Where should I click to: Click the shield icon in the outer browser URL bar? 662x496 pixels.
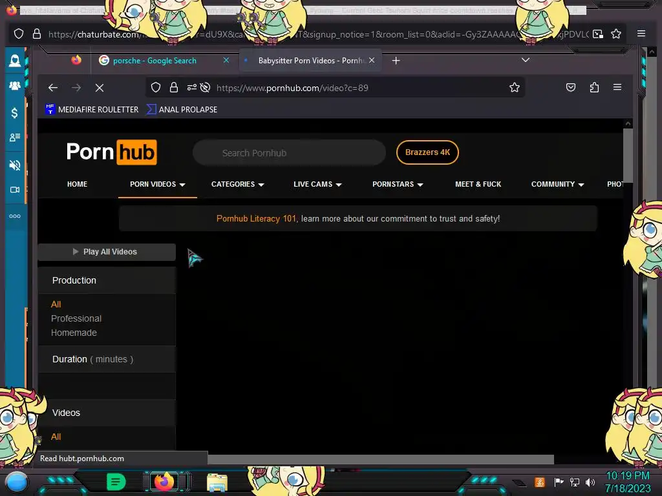point(19,34)
